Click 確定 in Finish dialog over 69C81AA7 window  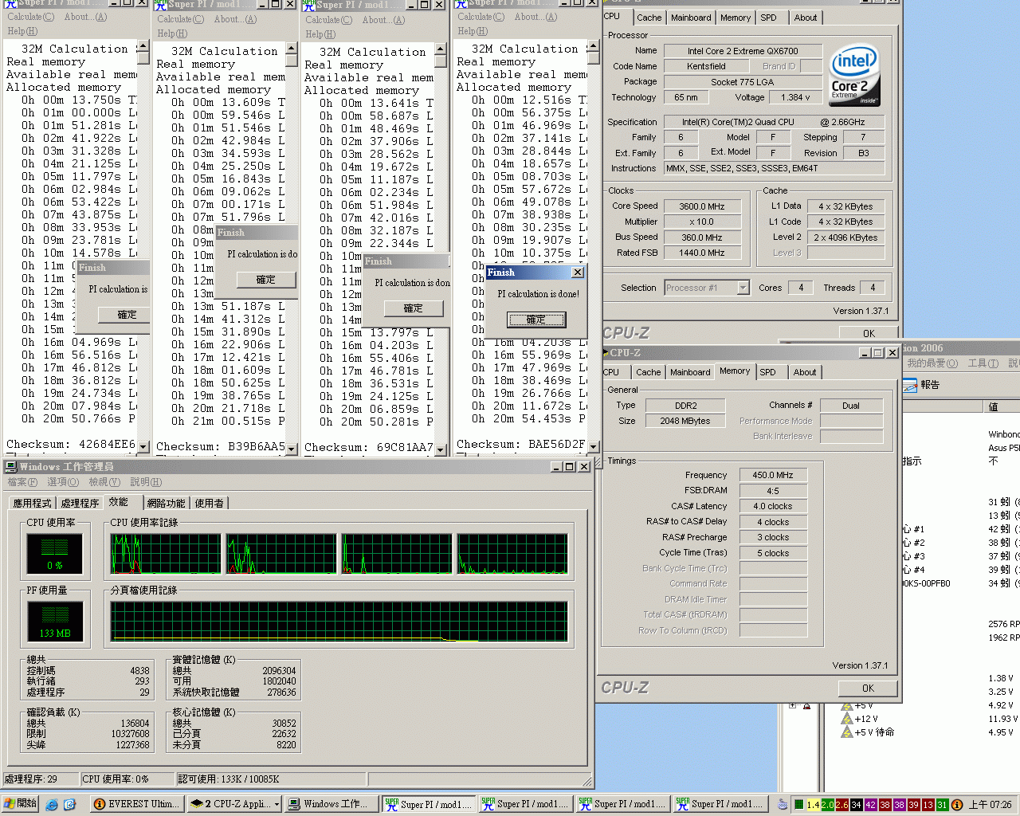[x=413, y=308]
